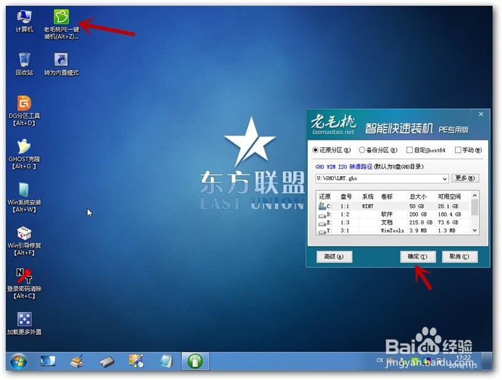The width and height of the screenshot is (502, 380).
Task: Launch Win引导修复 repair tool icon
Action: pos(24,241)
